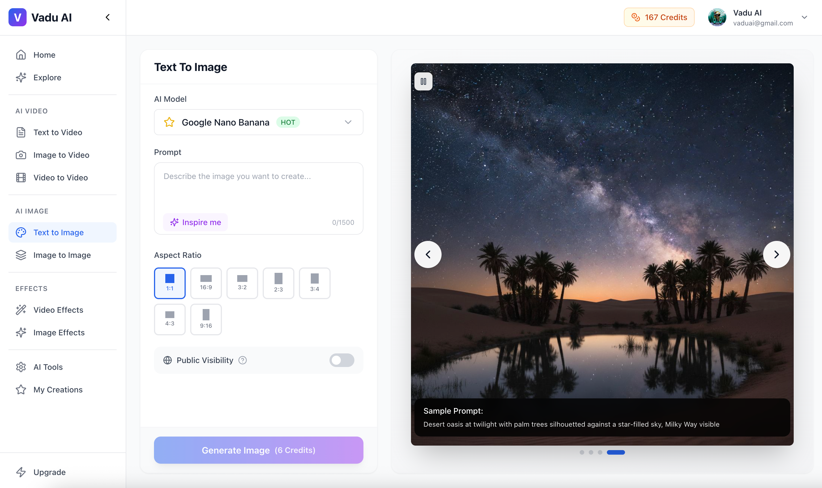Screen dimensions: 822x488
Task: Select the 16:9 aspect ratio
Action: click(x=206, y=283)
